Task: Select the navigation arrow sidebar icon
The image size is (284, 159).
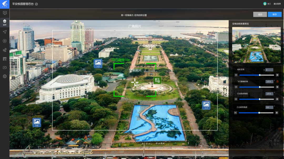Action: [x=5, y=32]
